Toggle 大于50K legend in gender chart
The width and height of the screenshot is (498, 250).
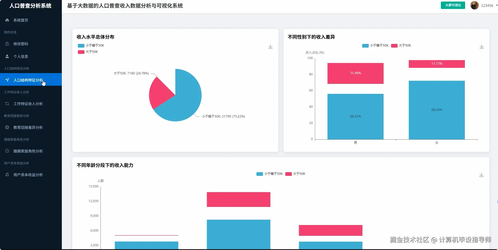(401, 45)
